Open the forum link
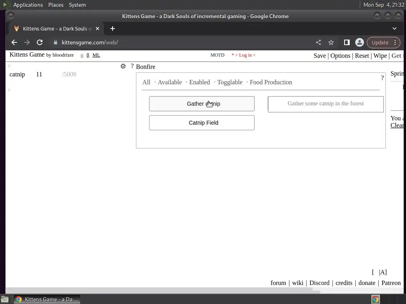The image size is (406, 304). click(278, 283)
